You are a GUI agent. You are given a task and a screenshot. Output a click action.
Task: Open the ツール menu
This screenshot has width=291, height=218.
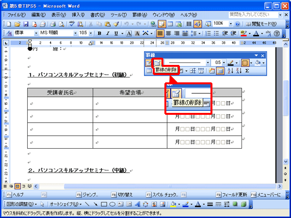pos(118,15)
